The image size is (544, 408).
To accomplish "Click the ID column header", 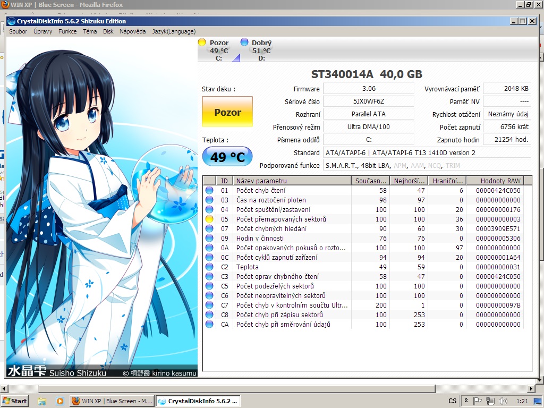I will click(225, 181).
